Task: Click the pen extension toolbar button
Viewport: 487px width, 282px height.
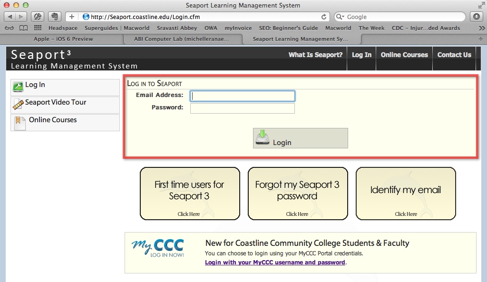Action: point(37,17)
